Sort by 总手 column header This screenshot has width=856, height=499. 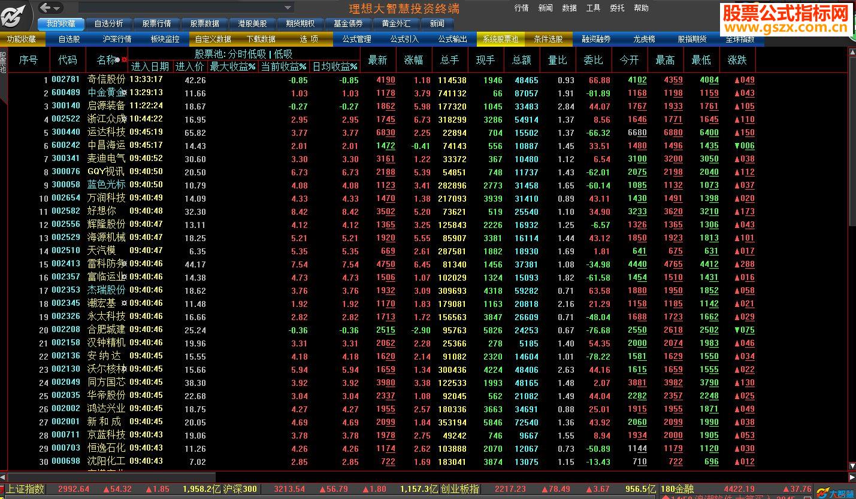(x=450, y=60)
